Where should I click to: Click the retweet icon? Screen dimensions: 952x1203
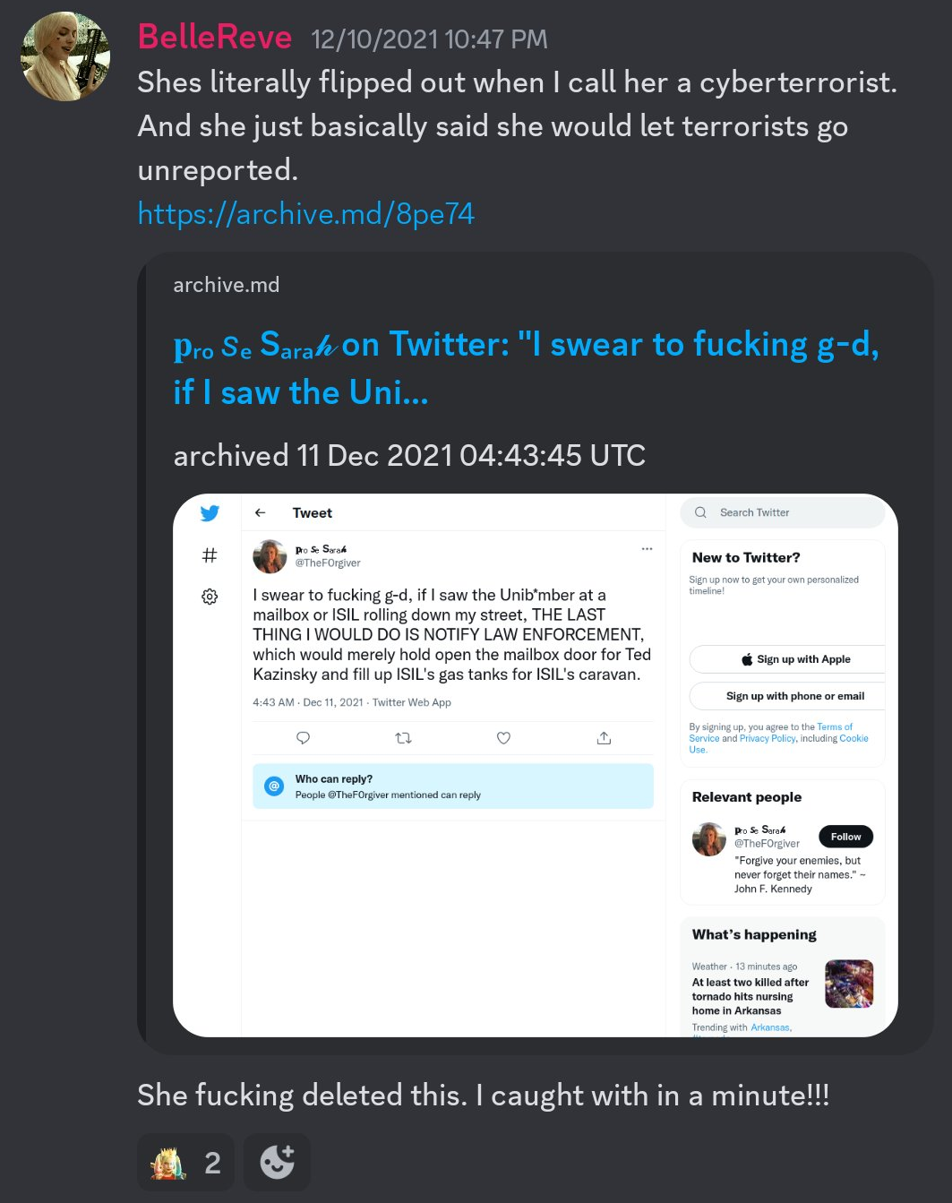[404, 738]
